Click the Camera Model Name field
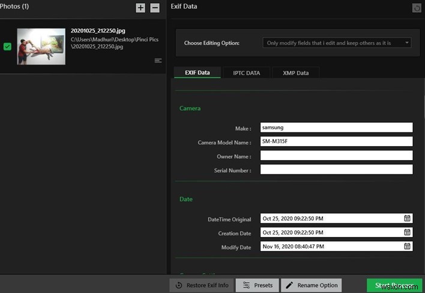Screen dimensions: 425x293 (336, 141)
